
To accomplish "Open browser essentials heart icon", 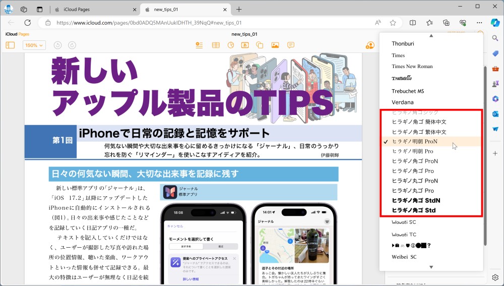I will click(x=463, y=23).
